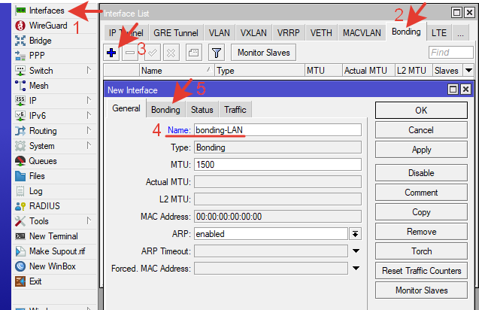The height and width of the screenshot is (310, 479).
Task: Open the Traffic tab
Action: pos(235,109)
